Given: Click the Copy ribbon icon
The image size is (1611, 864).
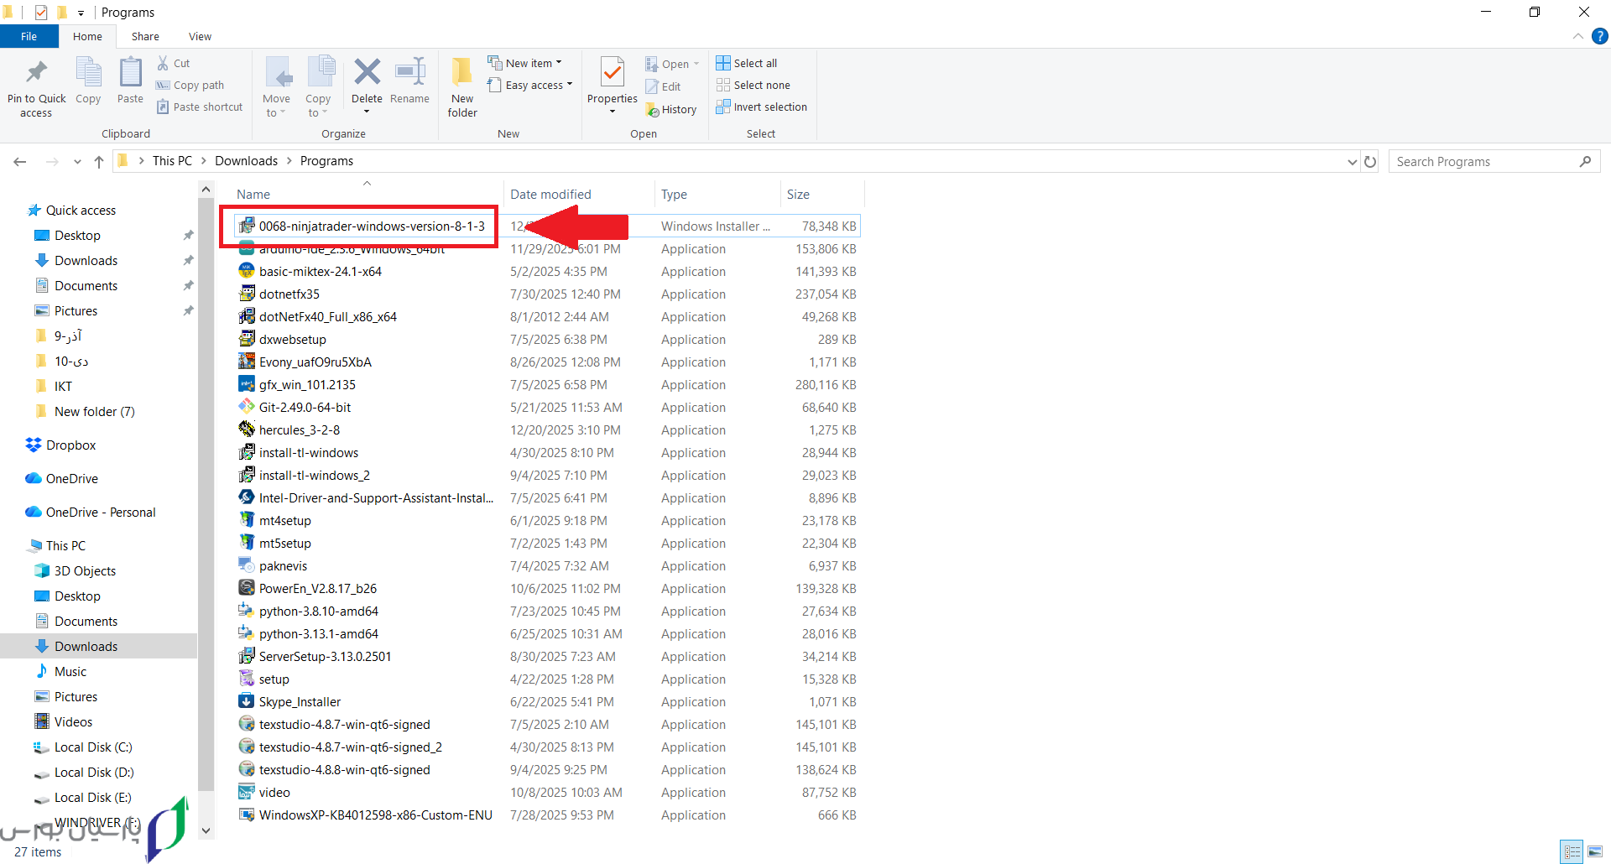Looking at the screenshot, I should [88, 73].
